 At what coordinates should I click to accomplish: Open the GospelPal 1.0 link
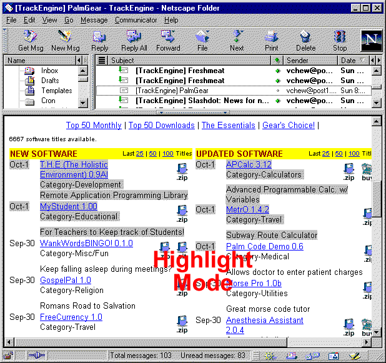point(66,281)
